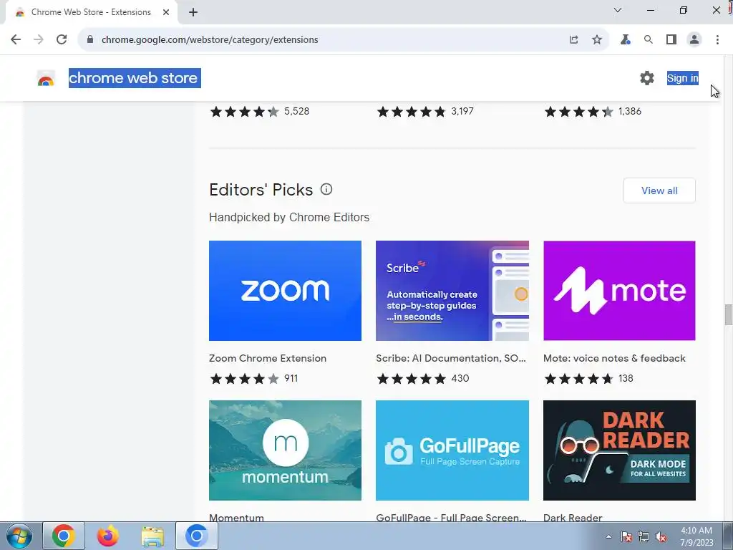Click Scribe: AI Documentation title
This screenshot has height=550, width=733.
tap(451, 358)
